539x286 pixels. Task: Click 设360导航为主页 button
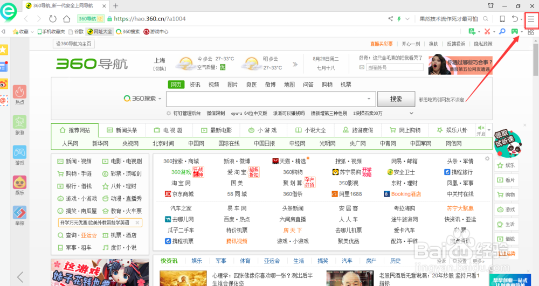[73, 44]
